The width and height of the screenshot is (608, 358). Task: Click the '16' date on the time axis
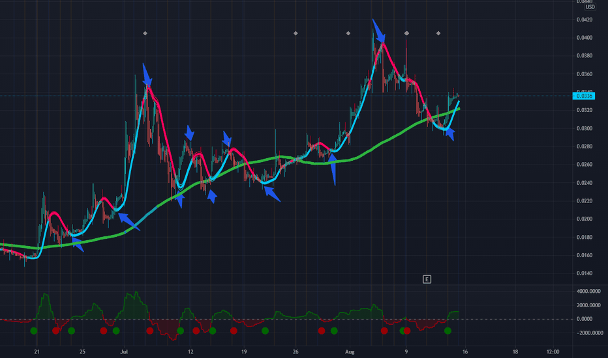click(x=465, y=351)
